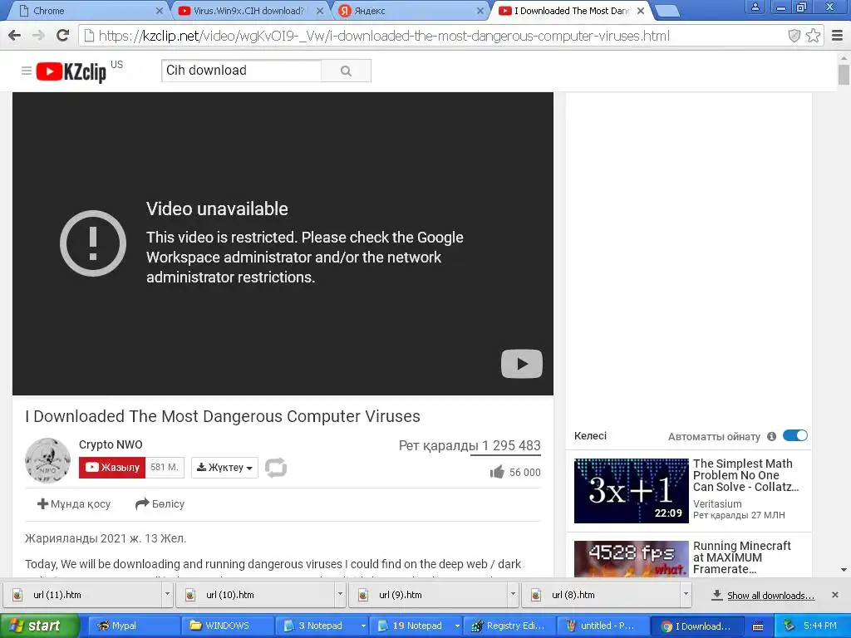Open the 4528 fps Minecraft thumbnail
Image resolution: width=851 pixels, height=638 pixels.
point(632,559)
